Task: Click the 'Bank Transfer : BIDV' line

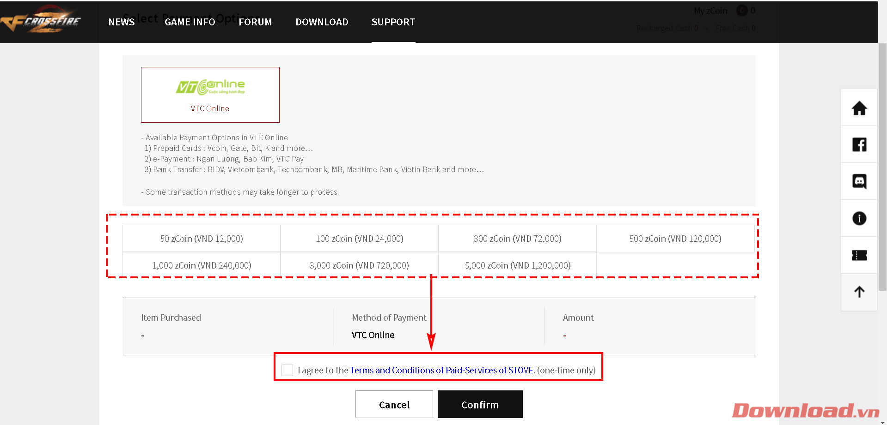Action: click(314, 169)
